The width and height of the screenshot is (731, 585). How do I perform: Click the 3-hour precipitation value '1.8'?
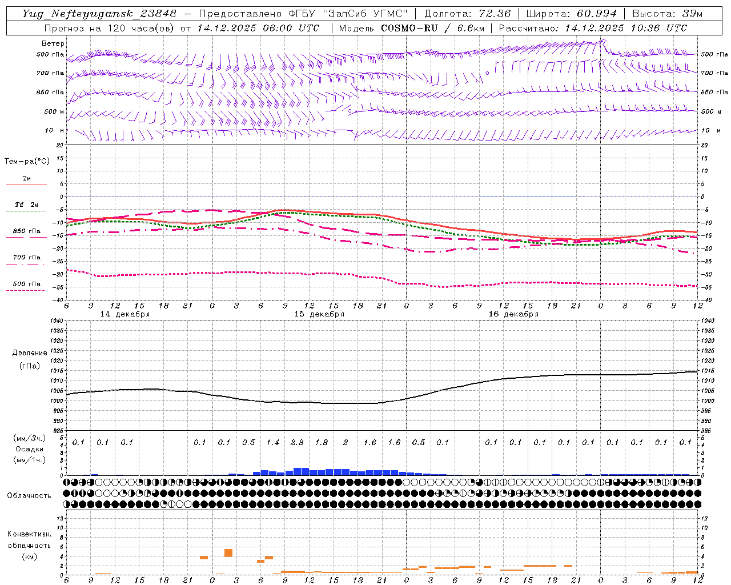tap(322, 442)
